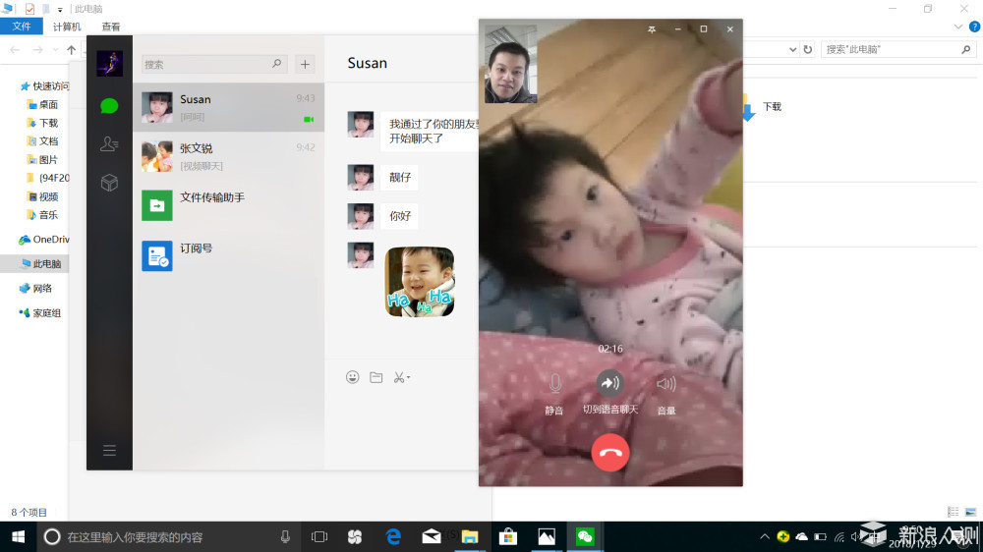Go back in Explorer navigation

coord(15,49)
